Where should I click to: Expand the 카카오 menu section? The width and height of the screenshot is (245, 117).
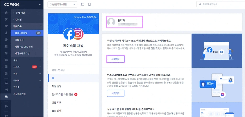40,87
